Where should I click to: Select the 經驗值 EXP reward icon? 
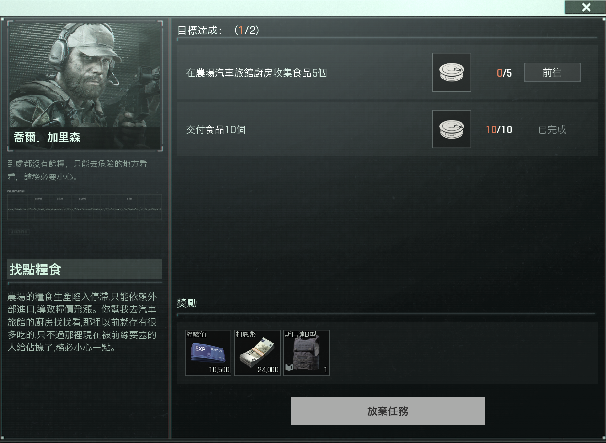(208, 352)
